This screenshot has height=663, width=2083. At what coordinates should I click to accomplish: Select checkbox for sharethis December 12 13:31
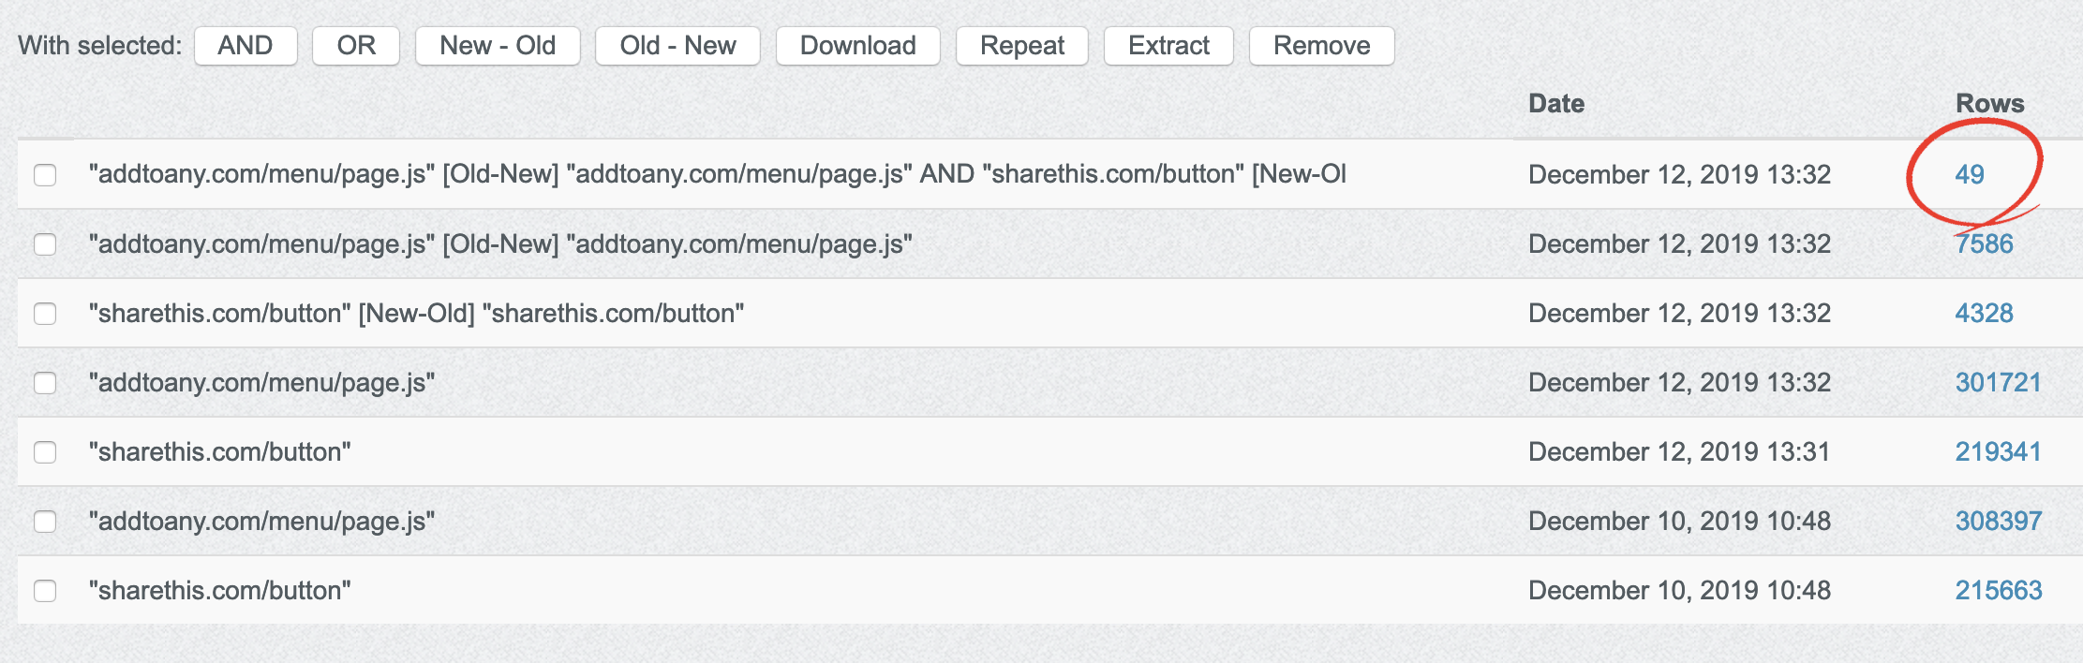(x=45, y=452)
